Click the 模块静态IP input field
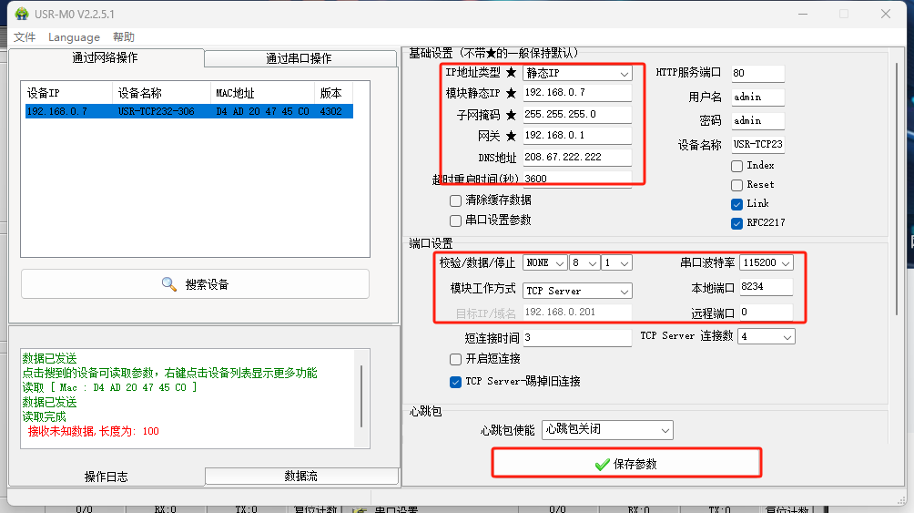 (x=577, y=93)
